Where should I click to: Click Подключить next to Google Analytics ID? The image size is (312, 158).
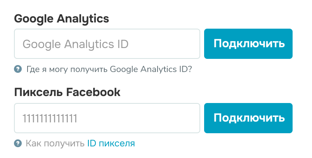pos(248,44)
